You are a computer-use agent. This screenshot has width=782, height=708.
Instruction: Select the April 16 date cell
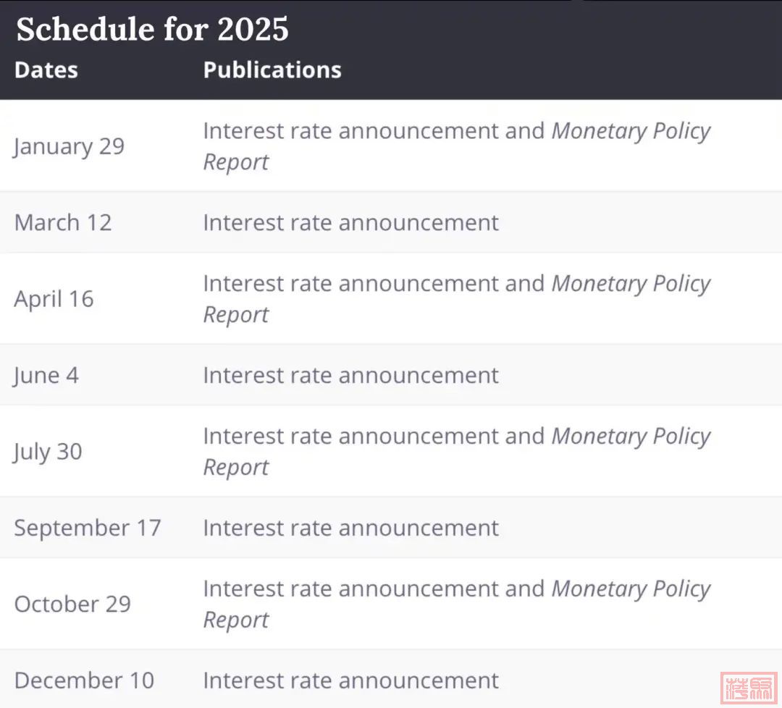tap(54, 299)
